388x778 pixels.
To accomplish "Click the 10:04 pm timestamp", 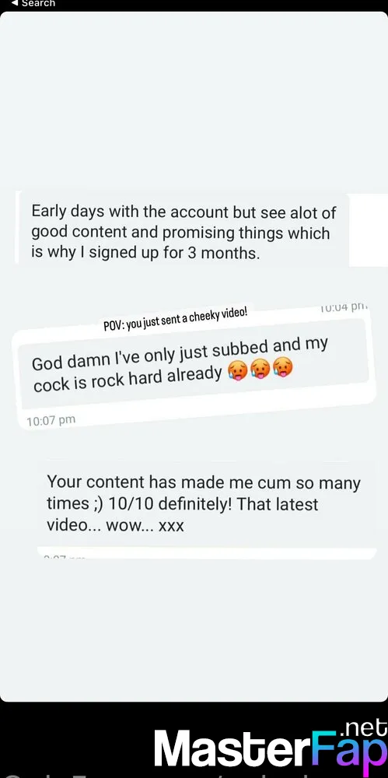I will tap(343, 307).
